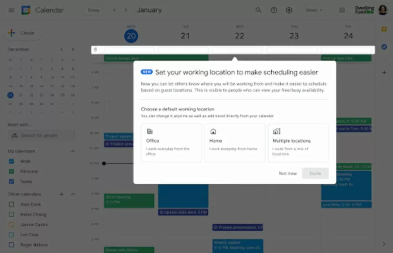Image resolution: width=393 pixels, height=253 pixels.
Task: Collapse the Other calendars section
Action: [x=73, y=194]
